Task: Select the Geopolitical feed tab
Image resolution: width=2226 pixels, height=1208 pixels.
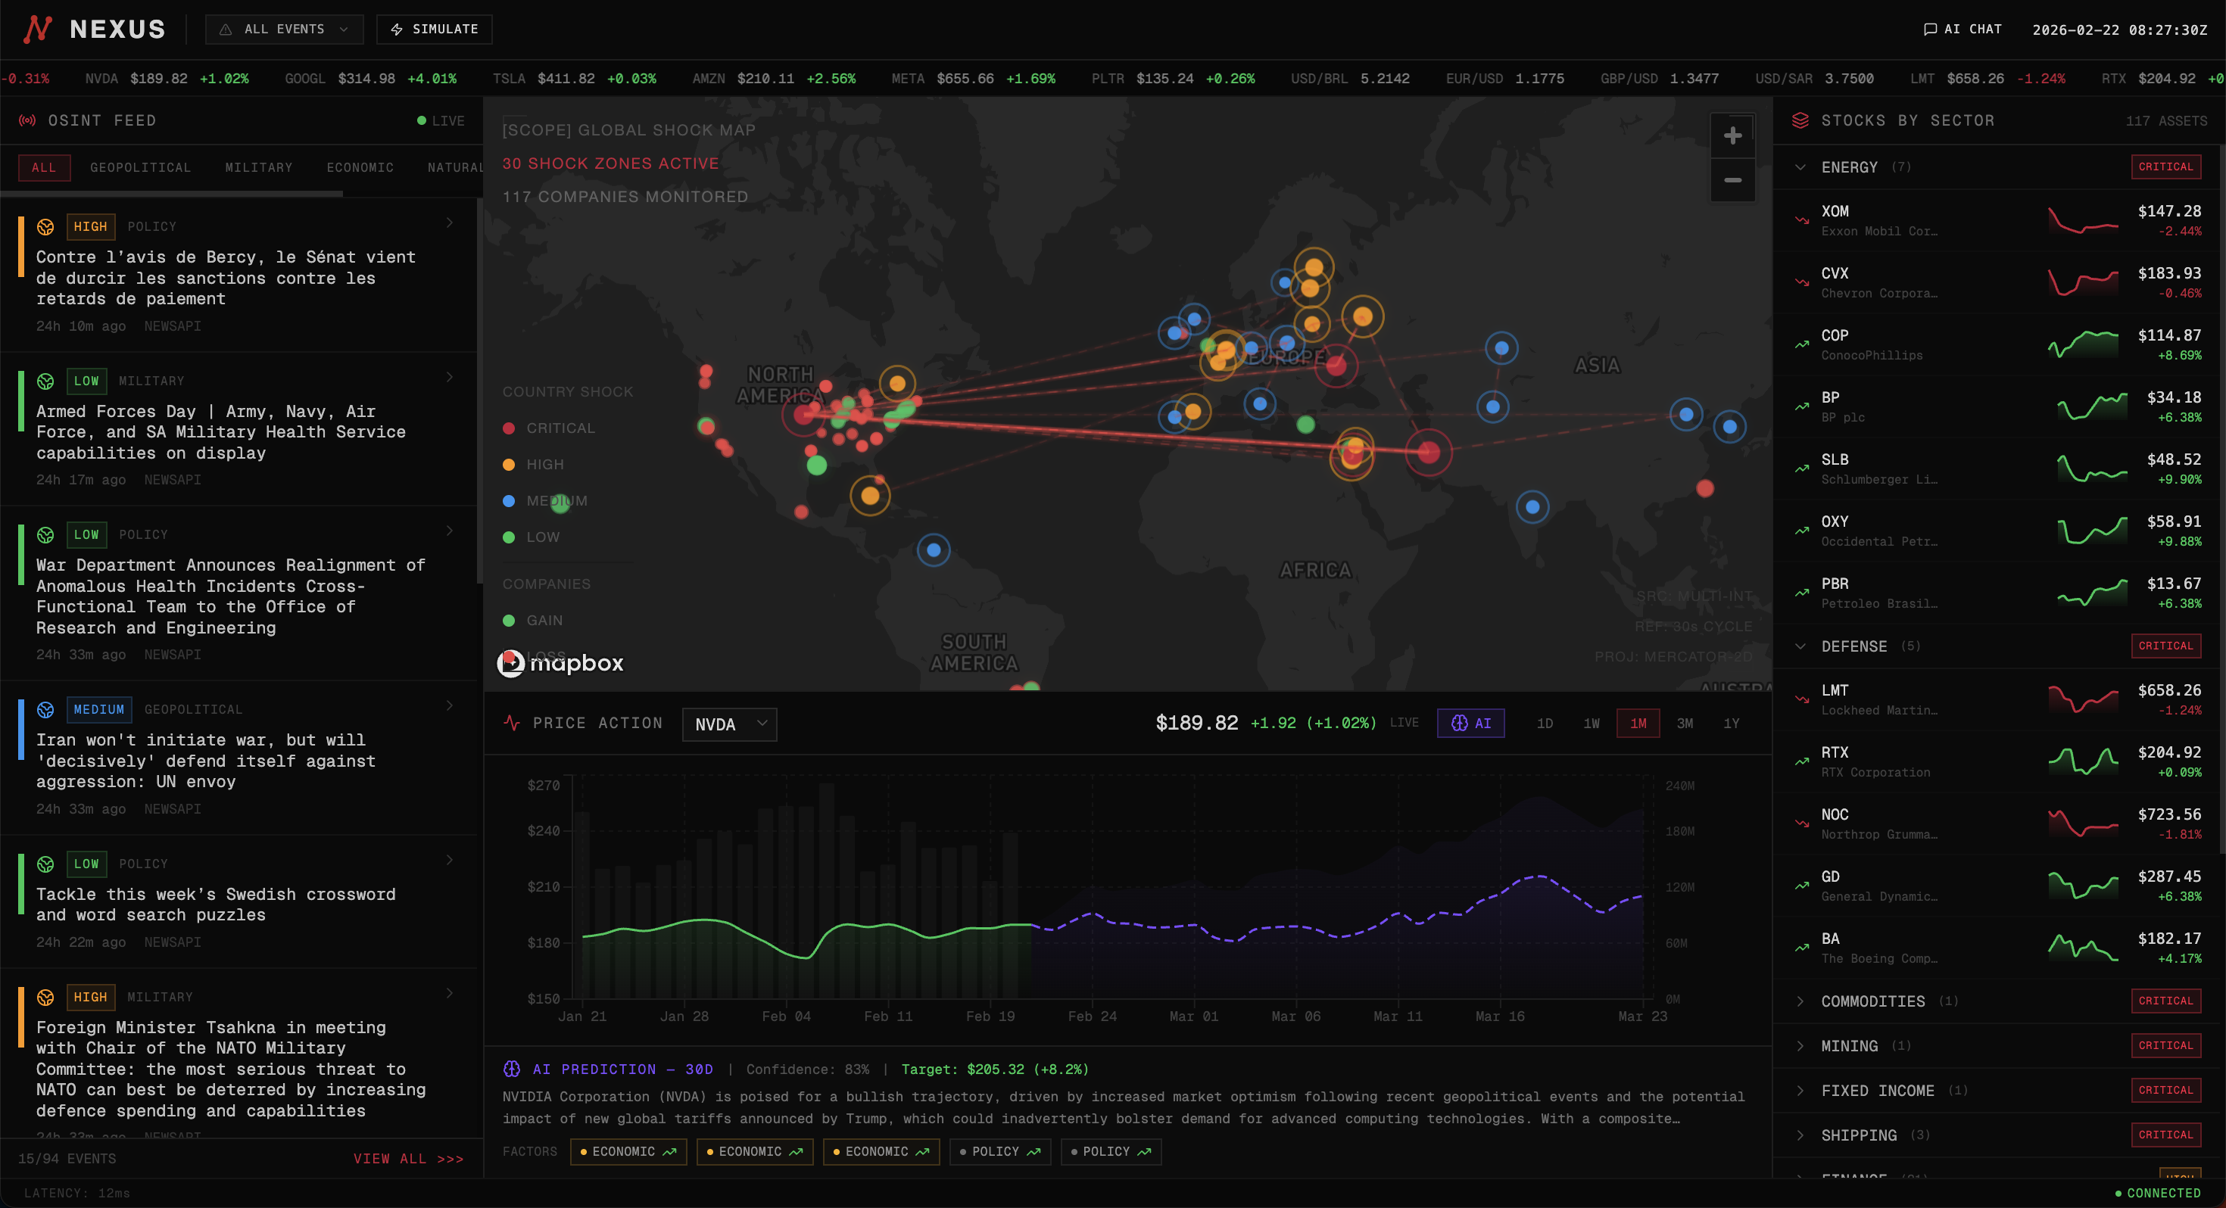Action: (x=140, y=167)
